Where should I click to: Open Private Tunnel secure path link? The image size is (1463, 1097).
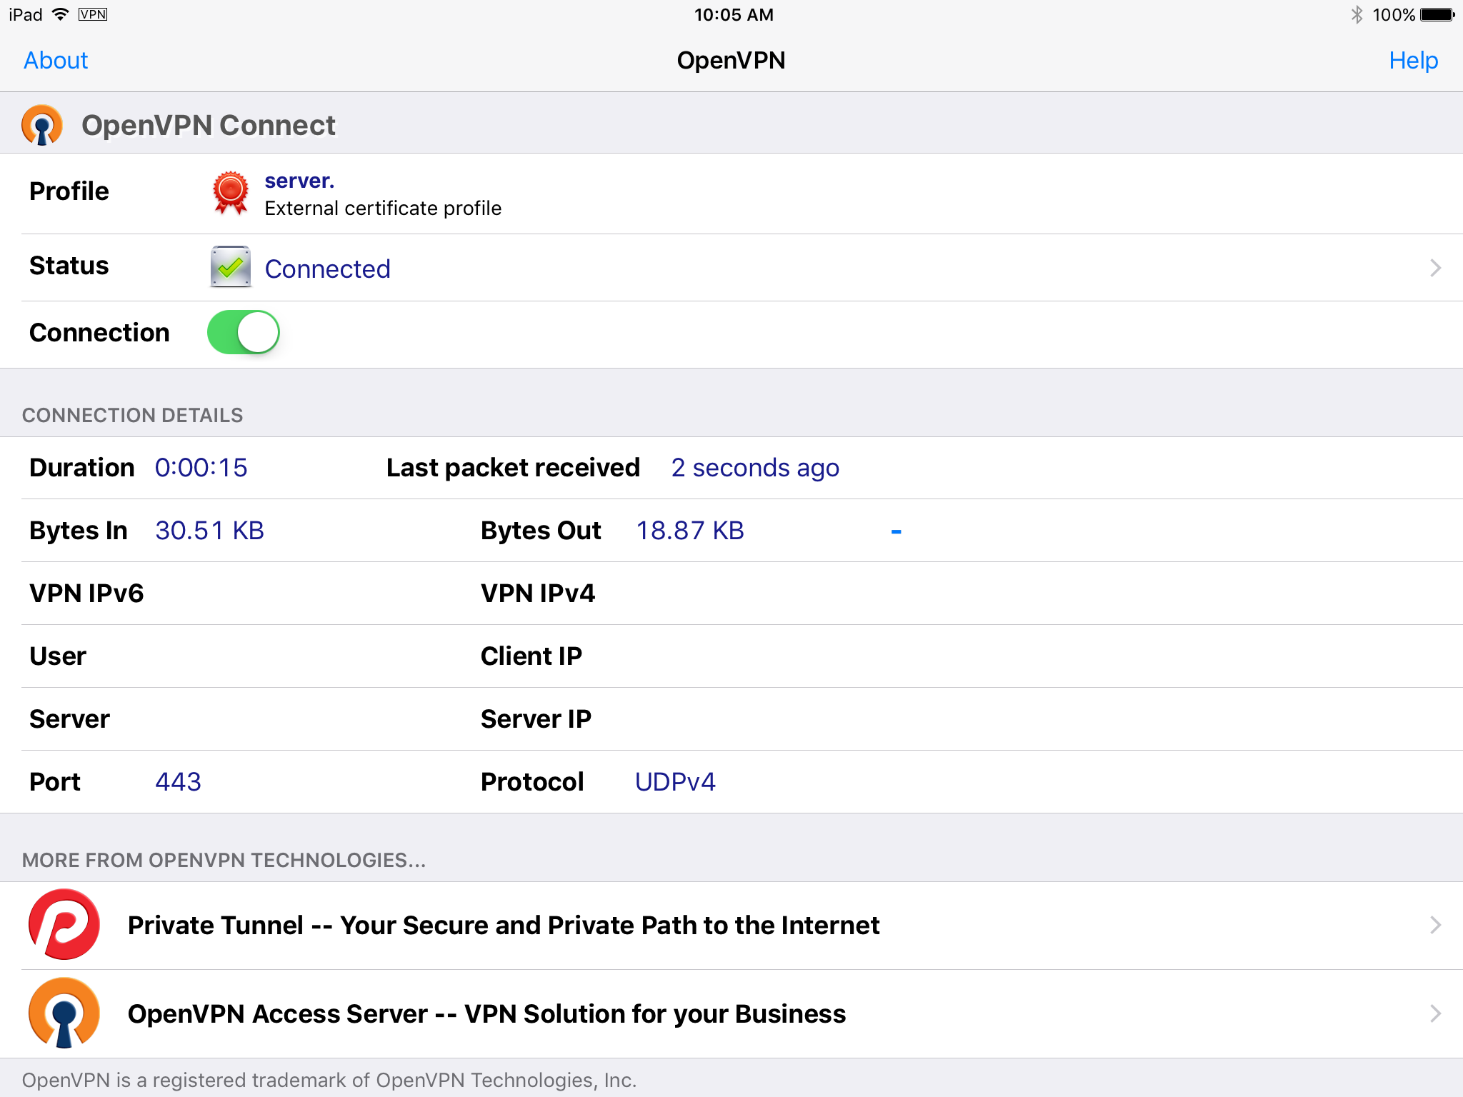point(503,926)
